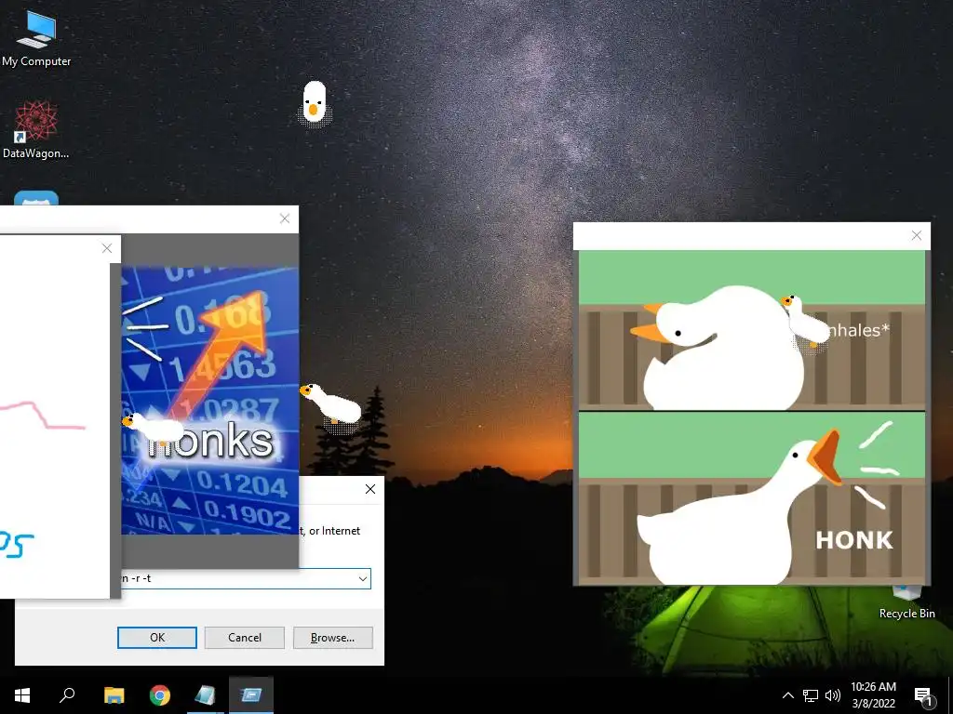
Task: Select the DataWagon desktop shortcut
Action: [36, 129]
